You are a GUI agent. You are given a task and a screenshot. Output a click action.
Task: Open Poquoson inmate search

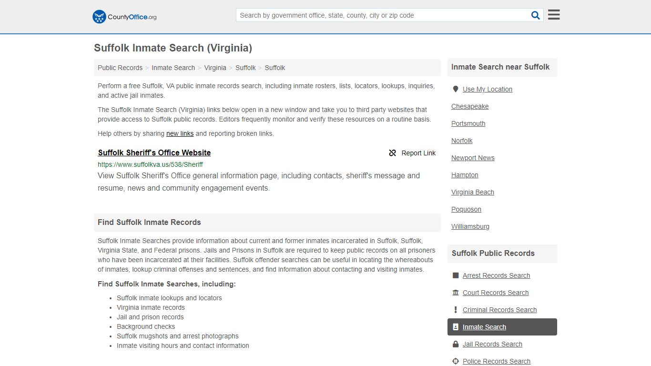[466, 209]
